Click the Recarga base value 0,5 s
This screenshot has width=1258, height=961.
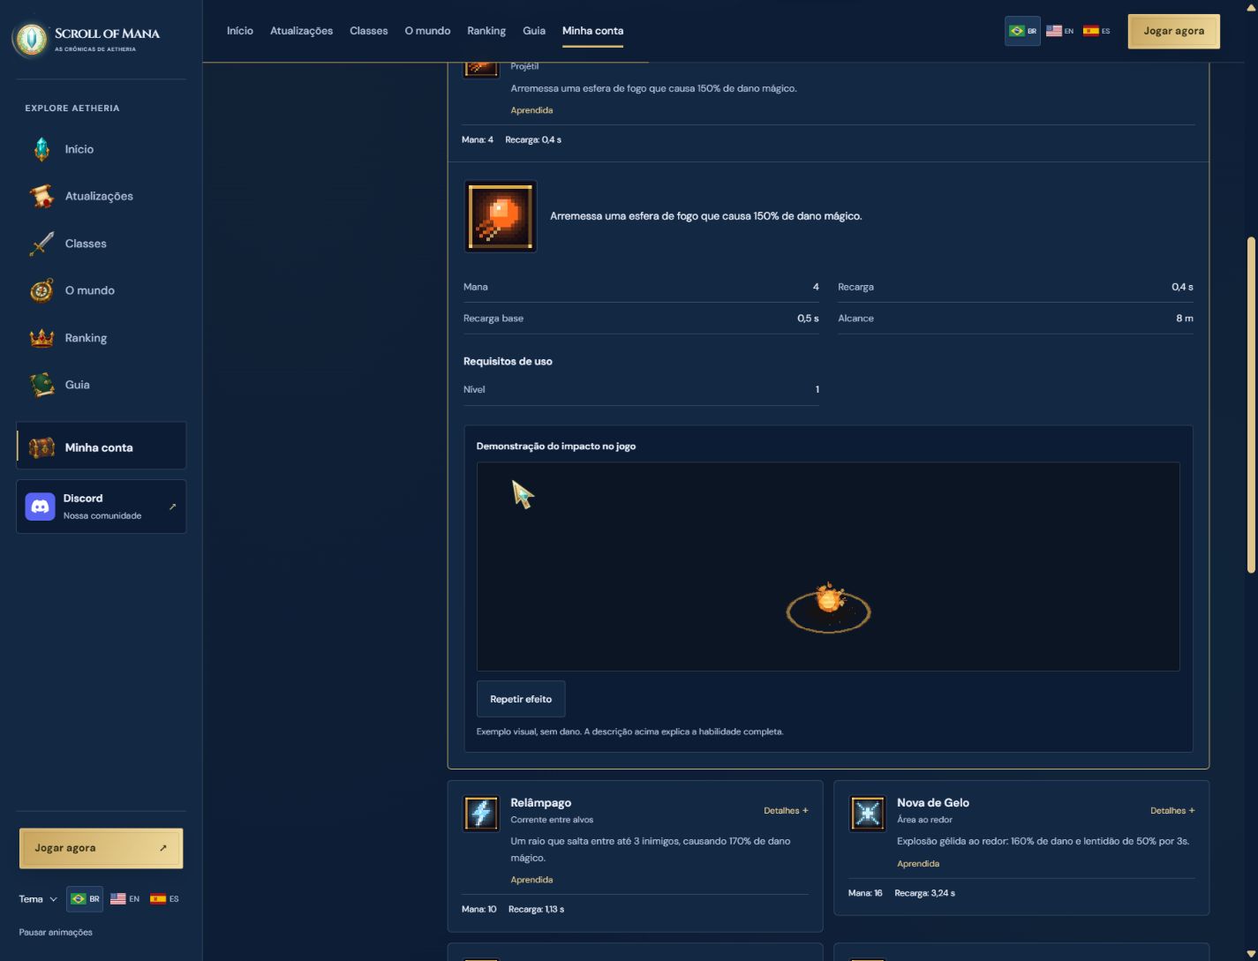(x=808, y=319)
